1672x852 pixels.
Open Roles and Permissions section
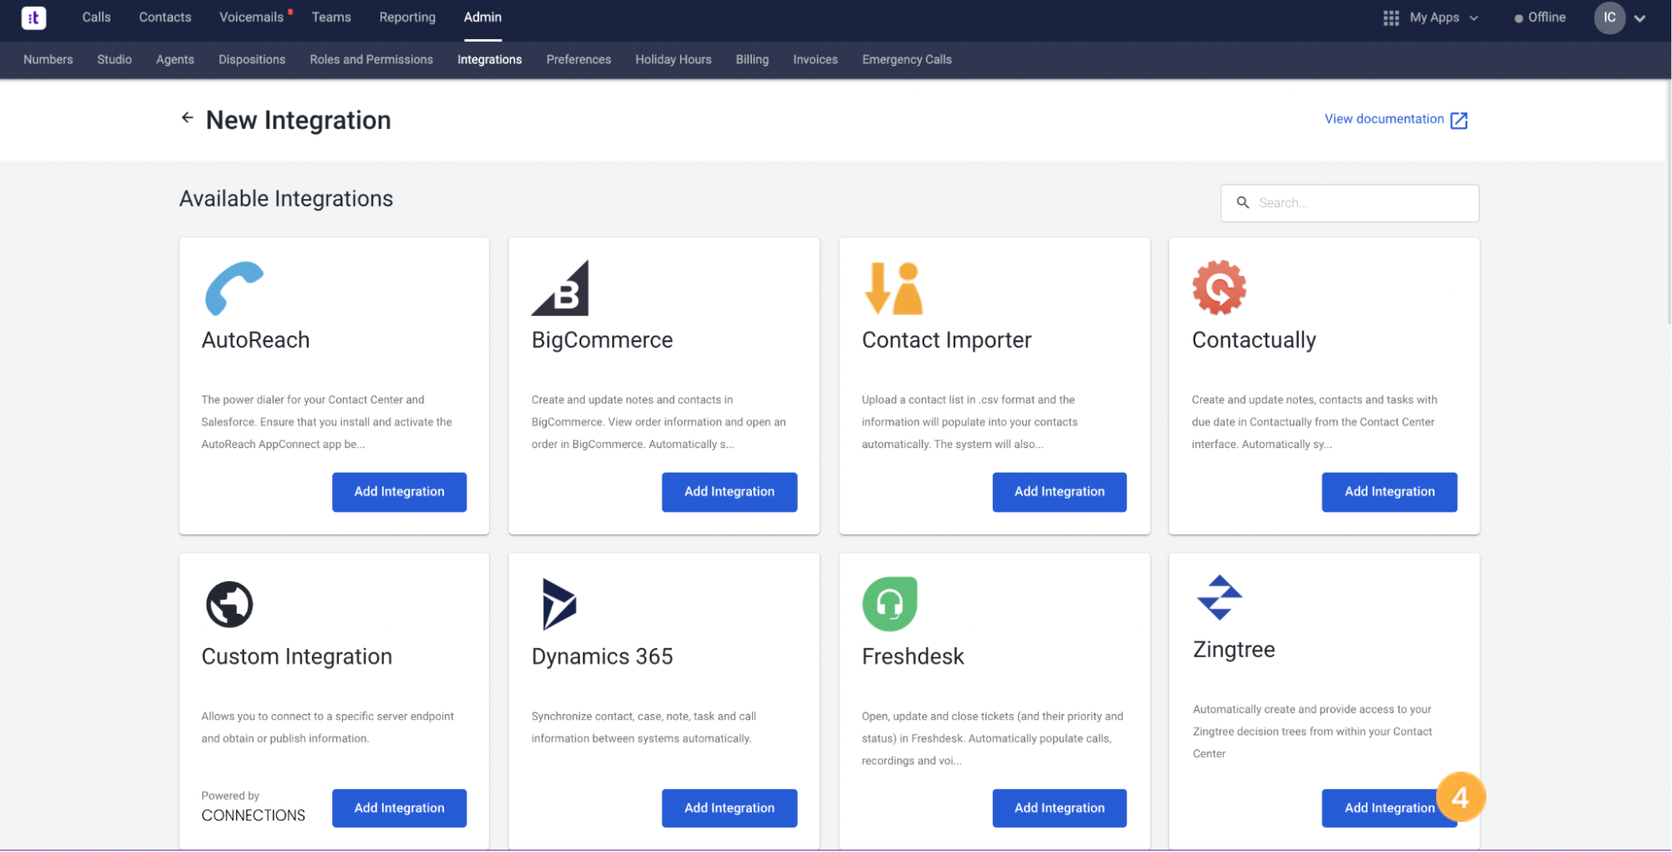click(x=371, y=59)
